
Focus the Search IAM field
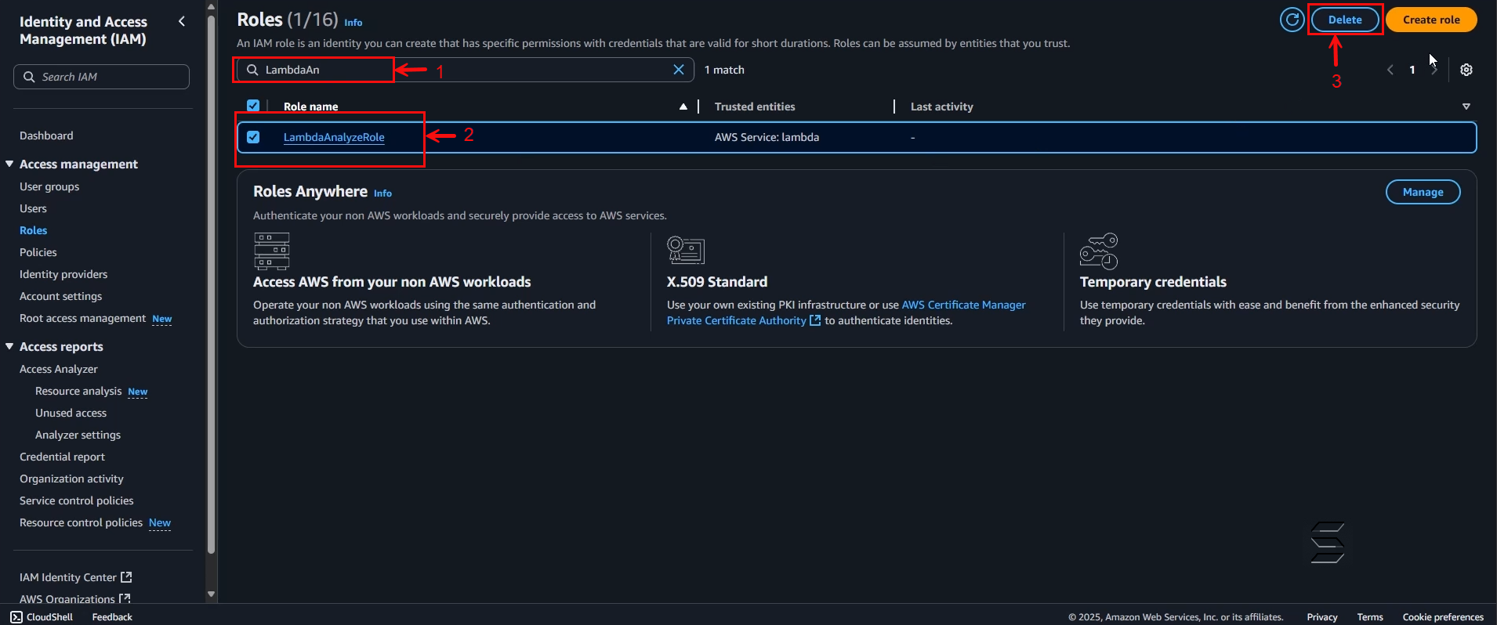[x=101, y=77]
